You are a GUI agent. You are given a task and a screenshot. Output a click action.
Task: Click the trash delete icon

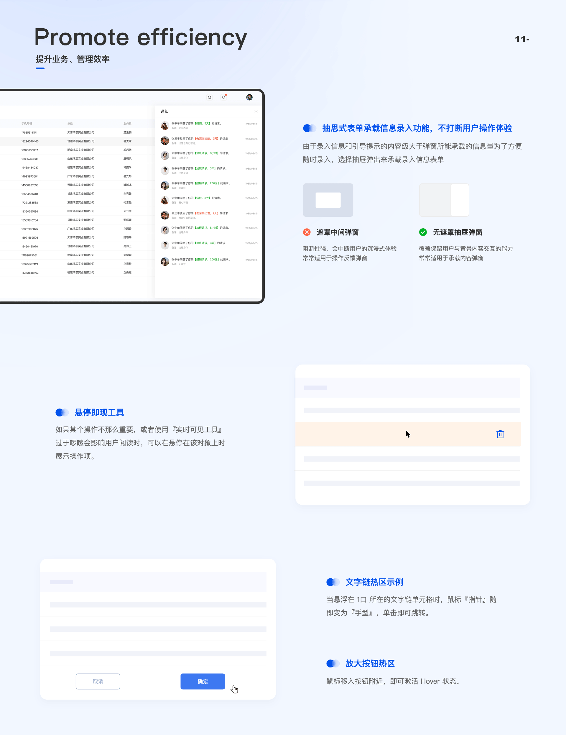coord(500,434)
